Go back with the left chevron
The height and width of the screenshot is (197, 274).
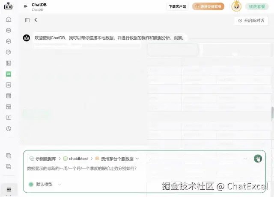pos(36,20)
